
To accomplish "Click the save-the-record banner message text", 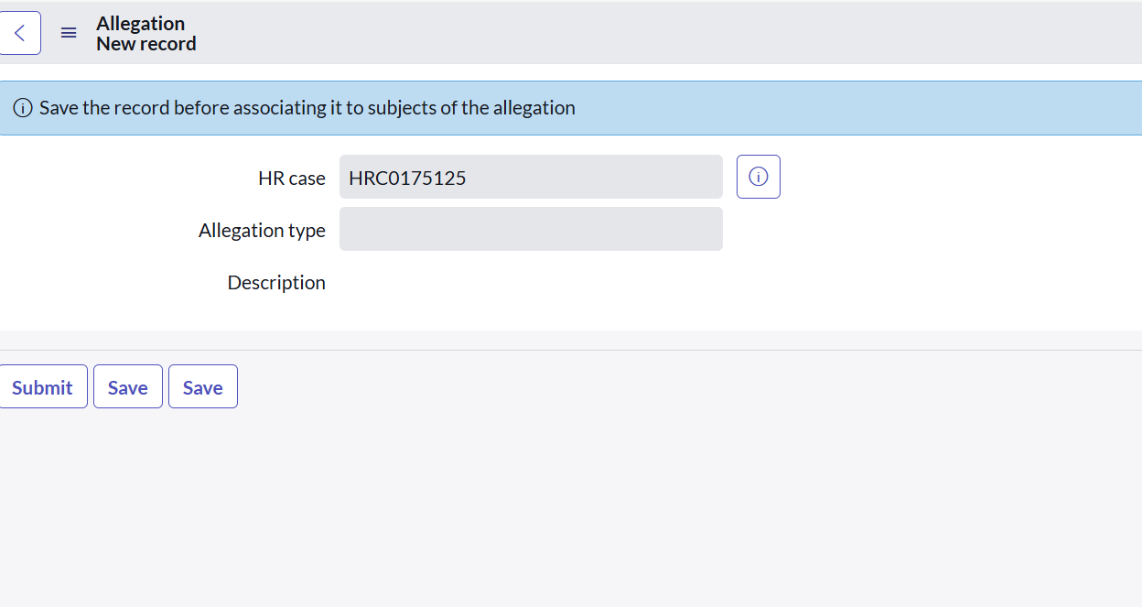I will (x=307, y=108).
